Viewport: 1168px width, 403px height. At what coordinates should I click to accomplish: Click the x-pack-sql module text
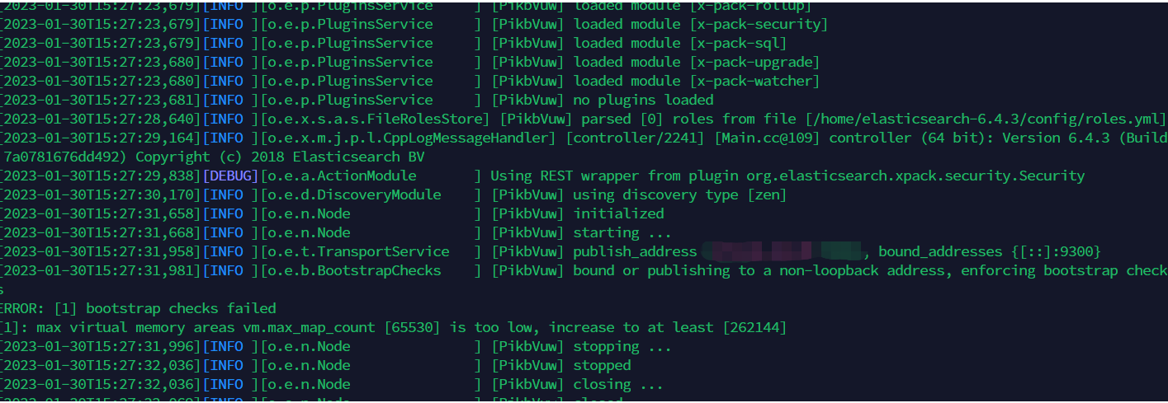coord(739,43)
